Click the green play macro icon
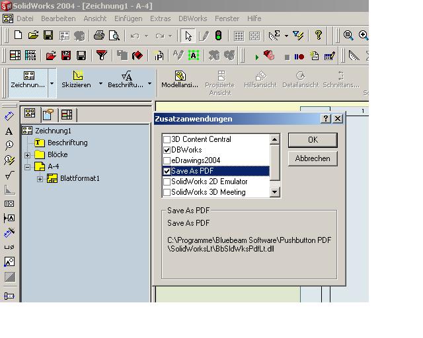The image size is (423, 338). 257,57
